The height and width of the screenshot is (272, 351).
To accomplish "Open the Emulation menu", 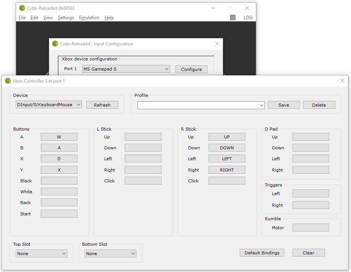I will click(89, 18).
